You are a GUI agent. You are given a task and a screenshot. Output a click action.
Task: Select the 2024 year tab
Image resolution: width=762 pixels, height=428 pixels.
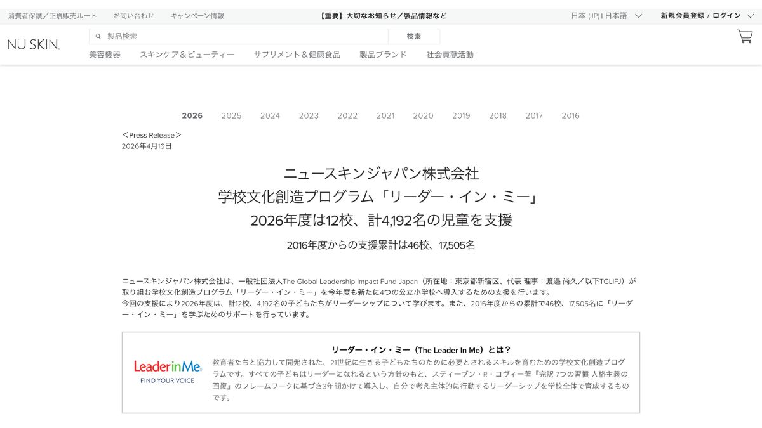coord(270,115)
